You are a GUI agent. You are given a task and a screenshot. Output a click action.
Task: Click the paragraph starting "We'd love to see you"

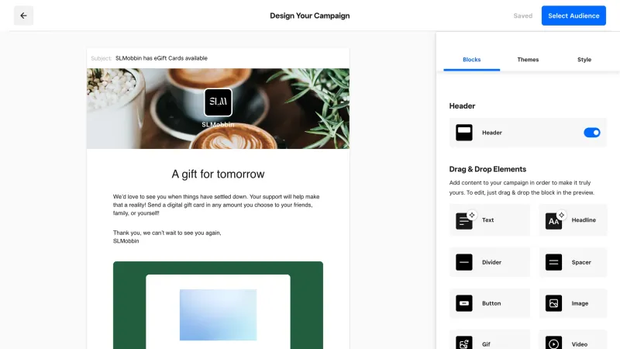click(x=216, y=205)
